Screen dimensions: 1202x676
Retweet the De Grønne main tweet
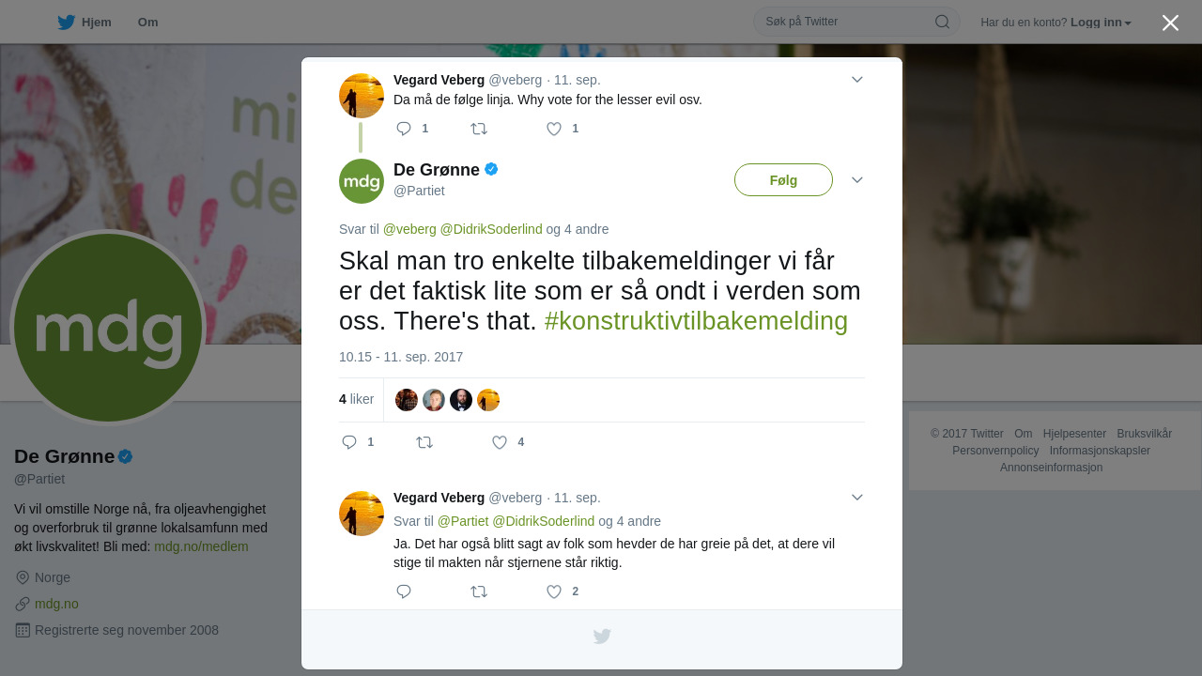pos(424,442)
